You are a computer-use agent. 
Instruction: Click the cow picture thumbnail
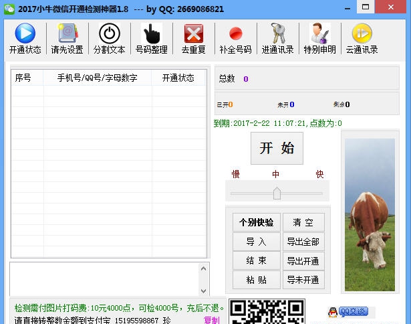(x=370, y=215)
